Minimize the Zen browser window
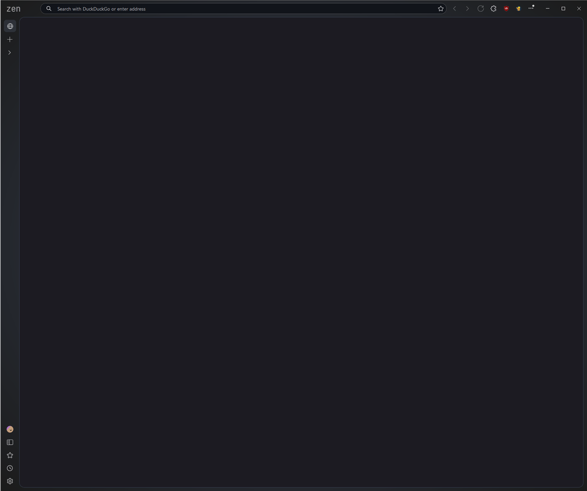587x491 pixels. pos(548,8)
